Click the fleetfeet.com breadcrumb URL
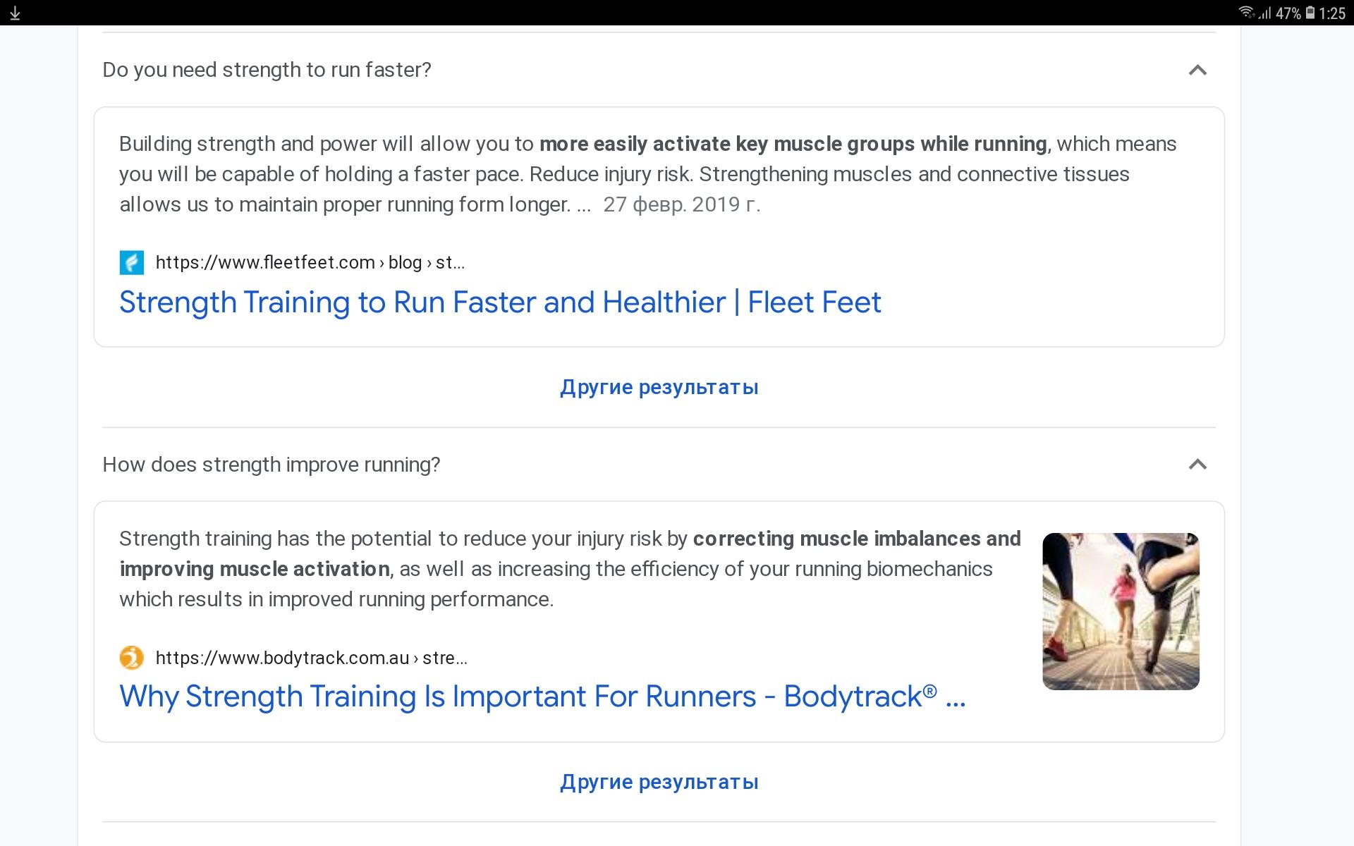This screenshot has height=846, width=1354. click(310, 263)
